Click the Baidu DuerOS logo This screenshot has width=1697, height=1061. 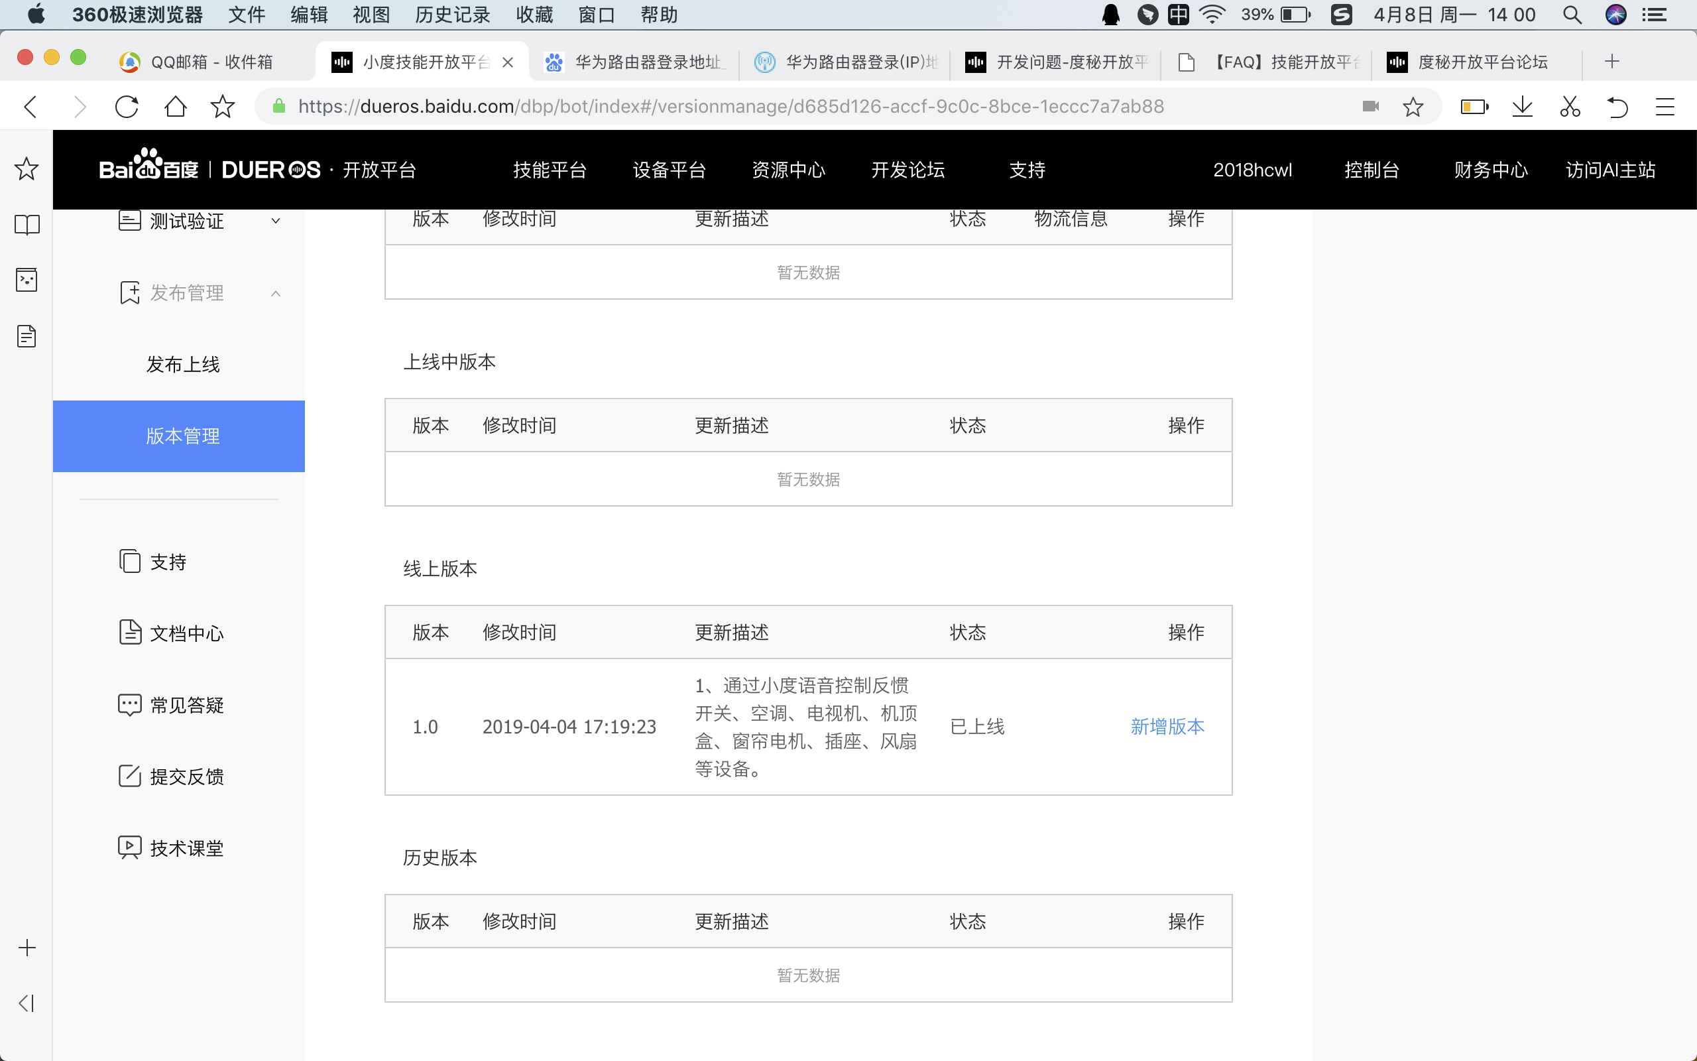(257, 168)
